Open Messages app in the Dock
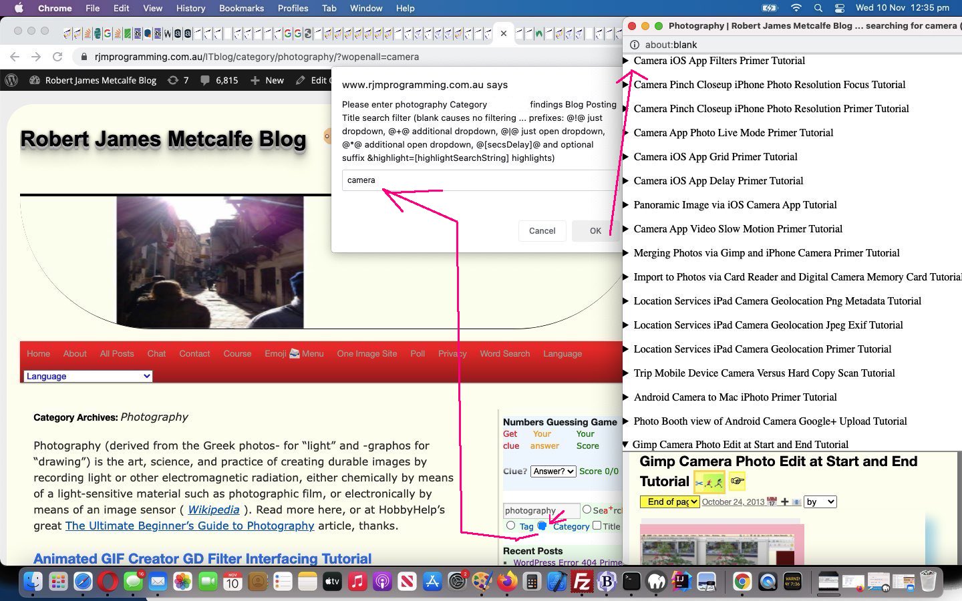Viewport: 962px width, 601px height. (x=133, y=582)
